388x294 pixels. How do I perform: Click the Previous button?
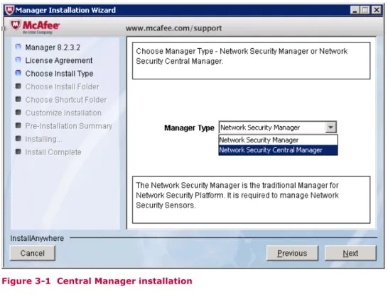point(292,253)
